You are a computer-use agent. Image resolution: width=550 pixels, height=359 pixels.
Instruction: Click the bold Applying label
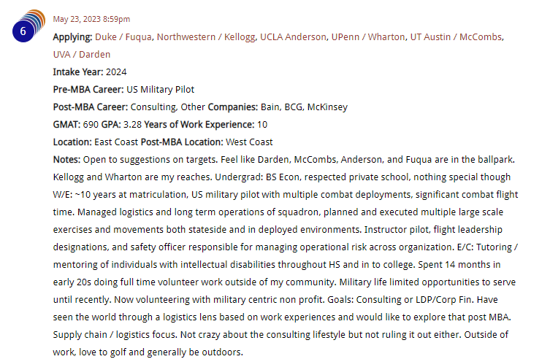(x=72, y=37)
